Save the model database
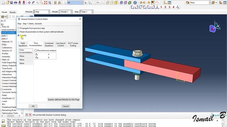Image resolution: width=227 pixels, height=127 pixels. click(x=11, y=2)
